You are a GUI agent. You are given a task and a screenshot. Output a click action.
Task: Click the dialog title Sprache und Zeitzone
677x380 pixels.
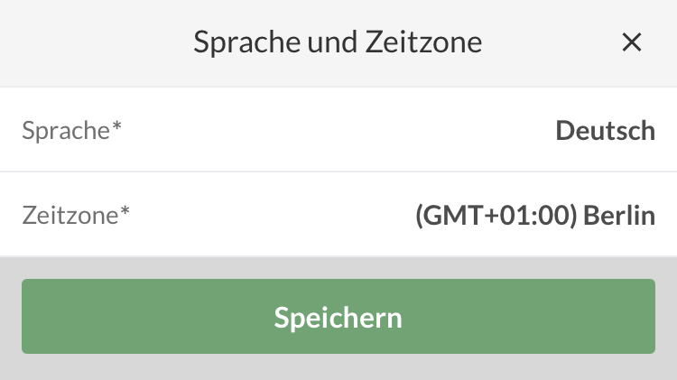[338, 42]
